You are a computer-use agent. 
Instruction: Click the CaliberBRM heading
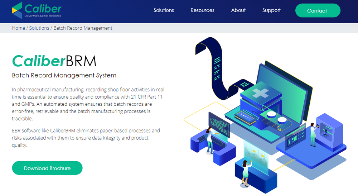54,61
